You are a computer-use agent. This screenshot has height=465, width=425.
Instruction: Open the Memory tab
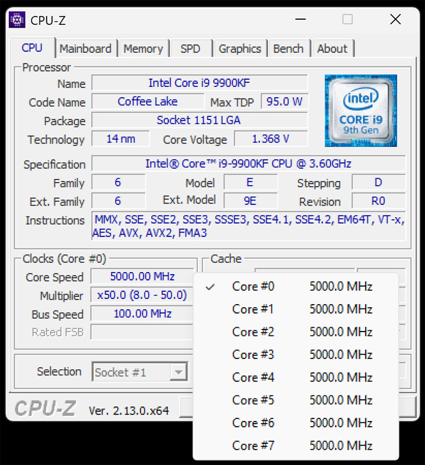point(143,49)
